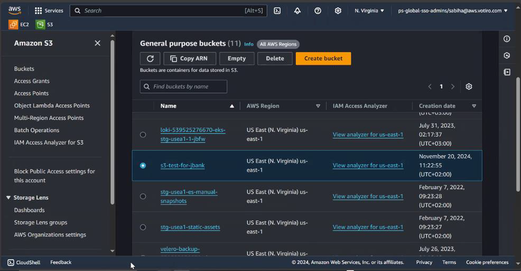Select stg-usea1-es-manual-snapshots radio button
The width and height of the screenshot is (521, 271).
pos(143,197)
